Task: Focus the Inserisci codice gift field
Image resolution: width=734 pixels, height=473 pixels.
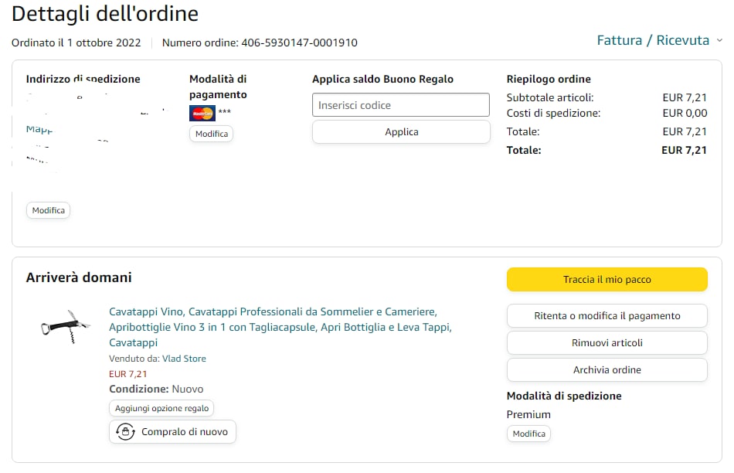Action: [400, 105]
